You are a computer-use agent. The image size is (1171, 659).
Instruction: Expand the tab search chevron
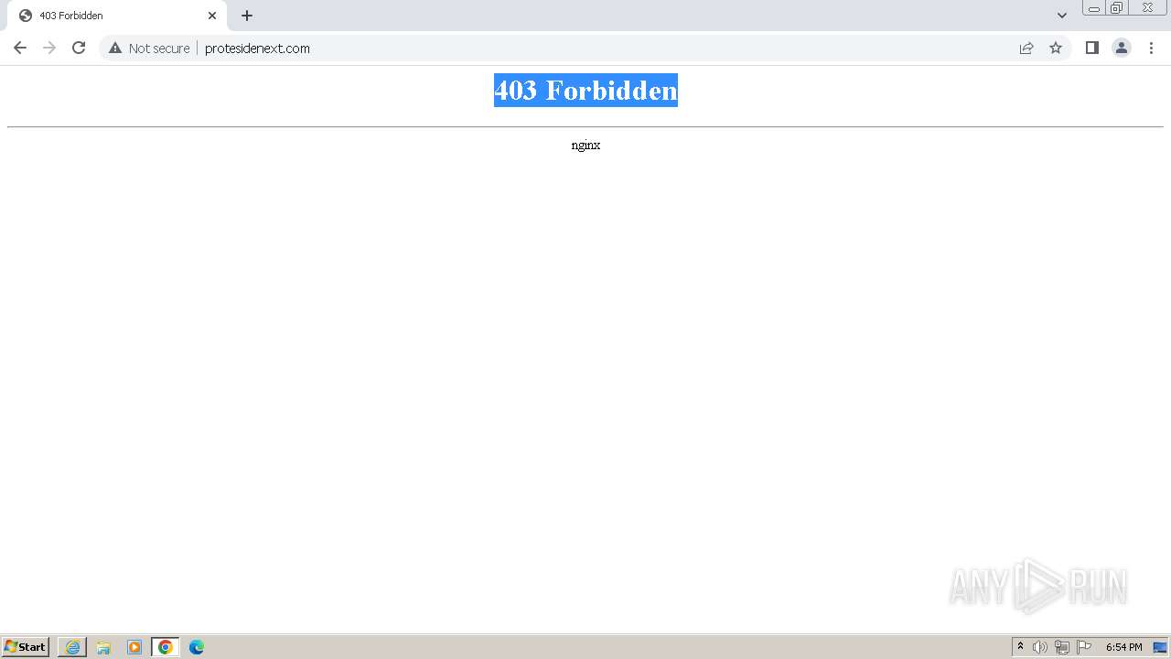1062,16
